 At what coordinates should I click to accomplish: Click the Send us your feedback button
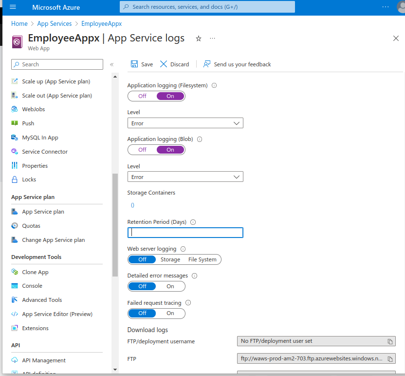(x=237, y=64)
